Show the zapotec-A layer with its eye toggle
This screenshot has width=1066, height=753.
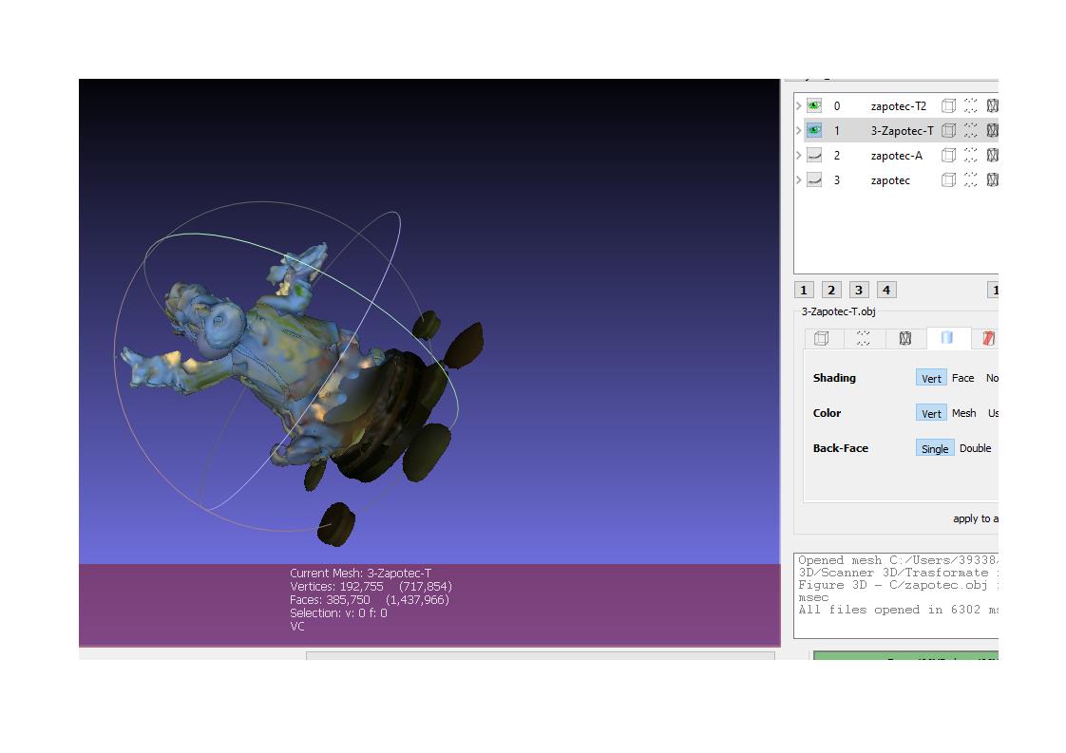tap(814, 155)
